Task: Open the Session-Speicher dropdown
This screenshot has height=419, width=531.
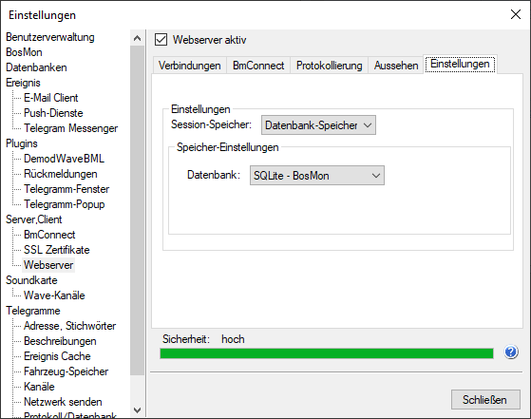Action: pyautogui.click(x=318, y=125)
